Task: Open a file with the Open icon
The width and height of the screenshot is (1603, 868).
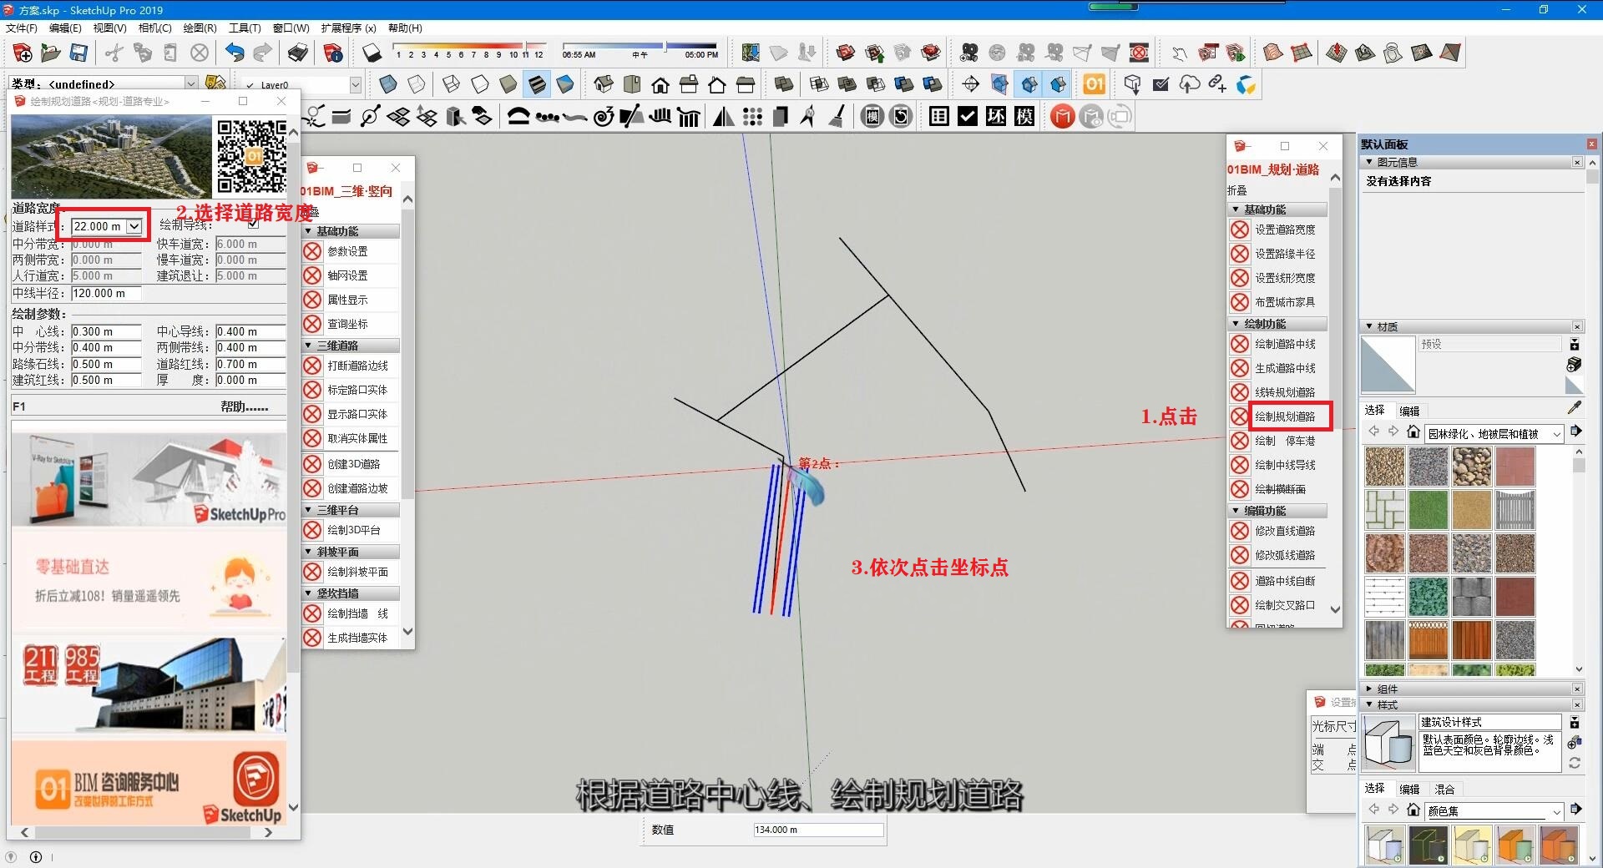Action: tap(51, 53)
